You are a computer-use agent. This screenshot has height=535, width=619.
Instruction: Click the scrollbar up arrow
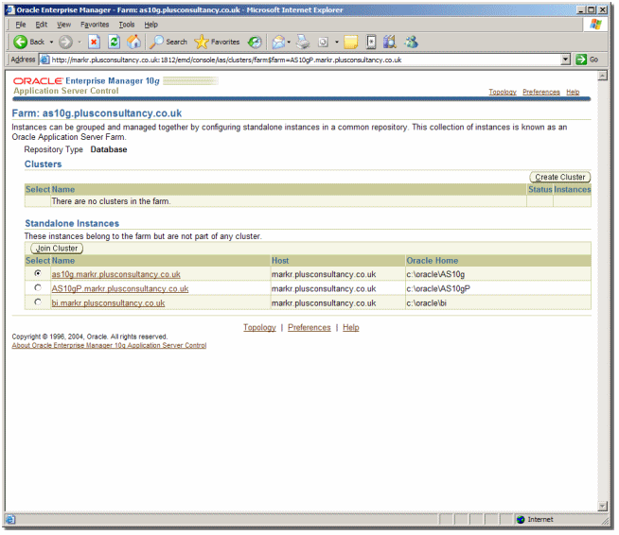(602, 76)
